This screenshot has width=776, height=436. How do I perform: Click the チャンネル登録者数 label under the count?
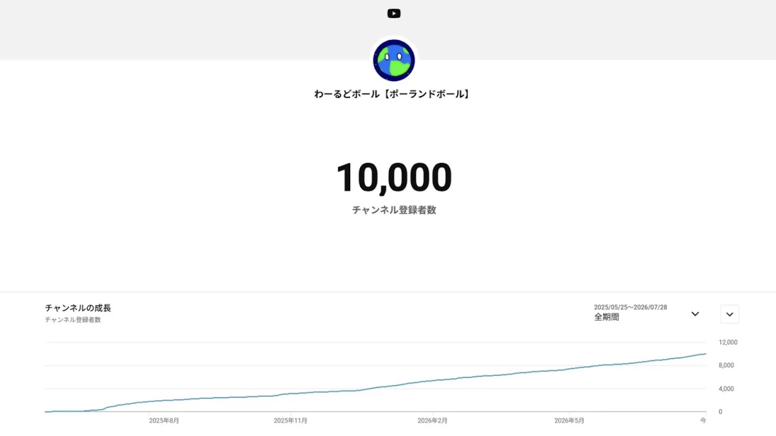[394, 210]
